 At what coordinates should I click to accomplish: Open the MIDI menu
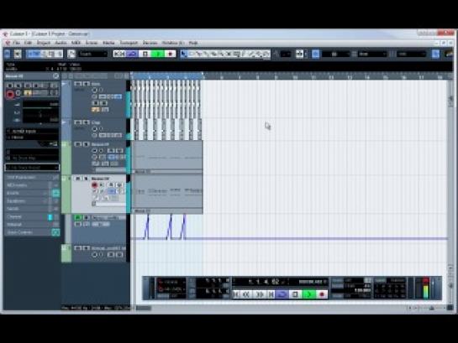coord(76,43)
